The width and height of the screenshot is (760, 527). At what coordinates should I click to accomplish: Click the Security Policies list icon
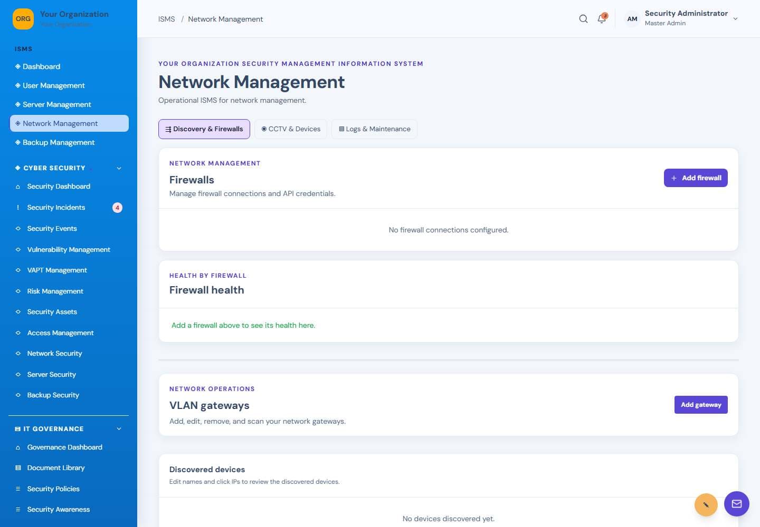(x=18, y=489)
